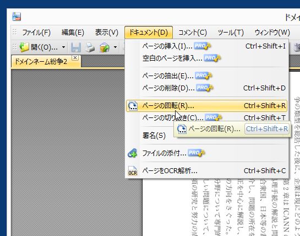The width and height of the screenshot is (300, 236).
Task: Open the コメント(C) menu
Action: (193, 33)
